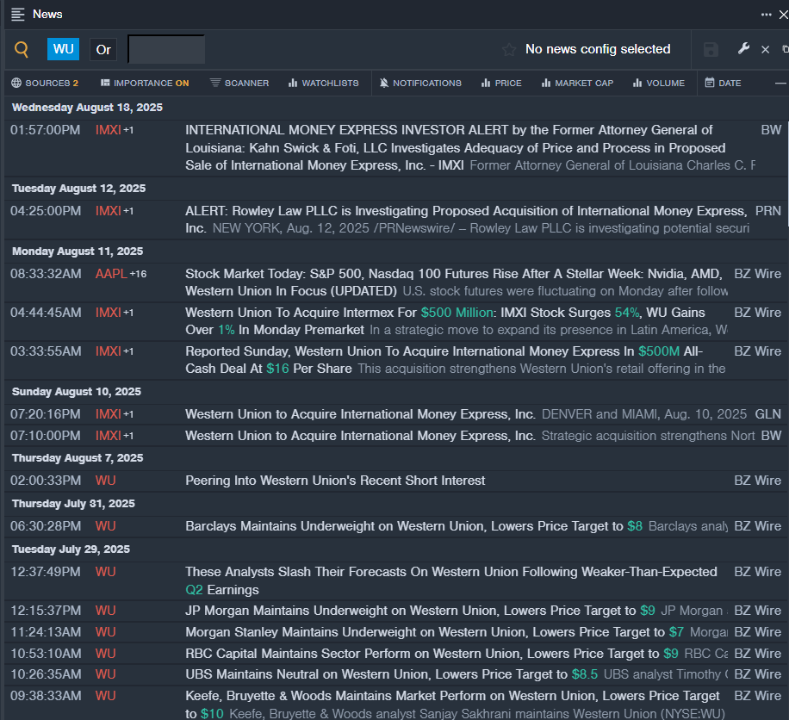Viewport: 789px width, 720px height.
Task: Click the +1 badge on the 03:33:55AM row
Action: click(x=129, y=351)
